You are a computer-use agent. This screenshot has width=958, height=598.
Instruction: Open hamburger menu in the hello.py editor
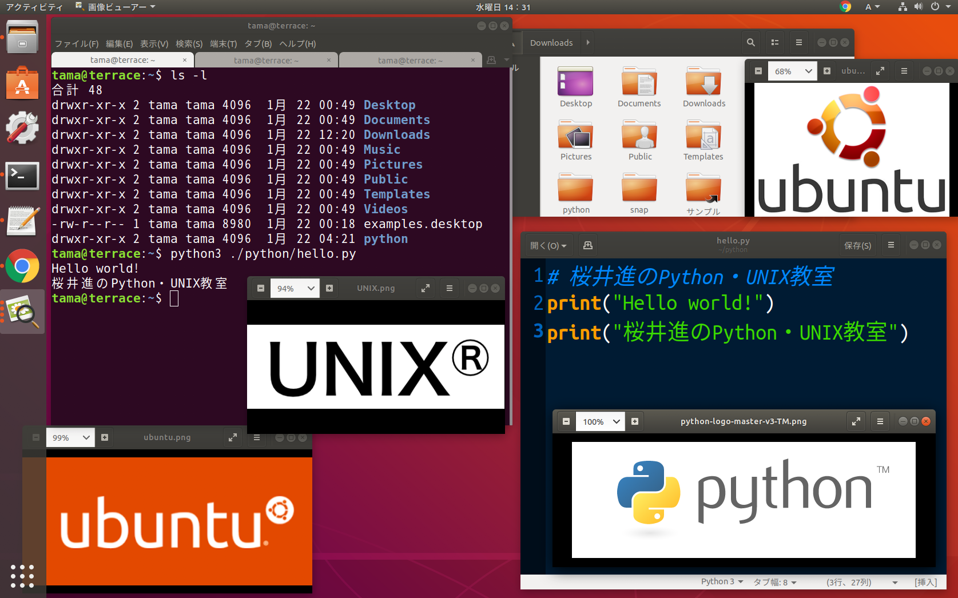891,245
